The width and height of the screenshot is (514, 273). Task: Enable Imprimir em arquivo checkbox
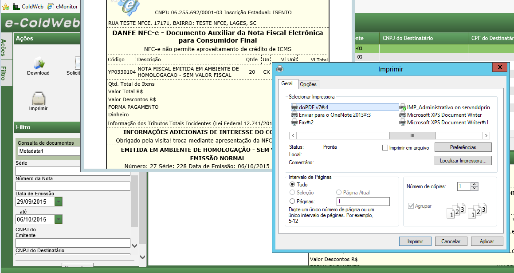[x=385, y=147]
